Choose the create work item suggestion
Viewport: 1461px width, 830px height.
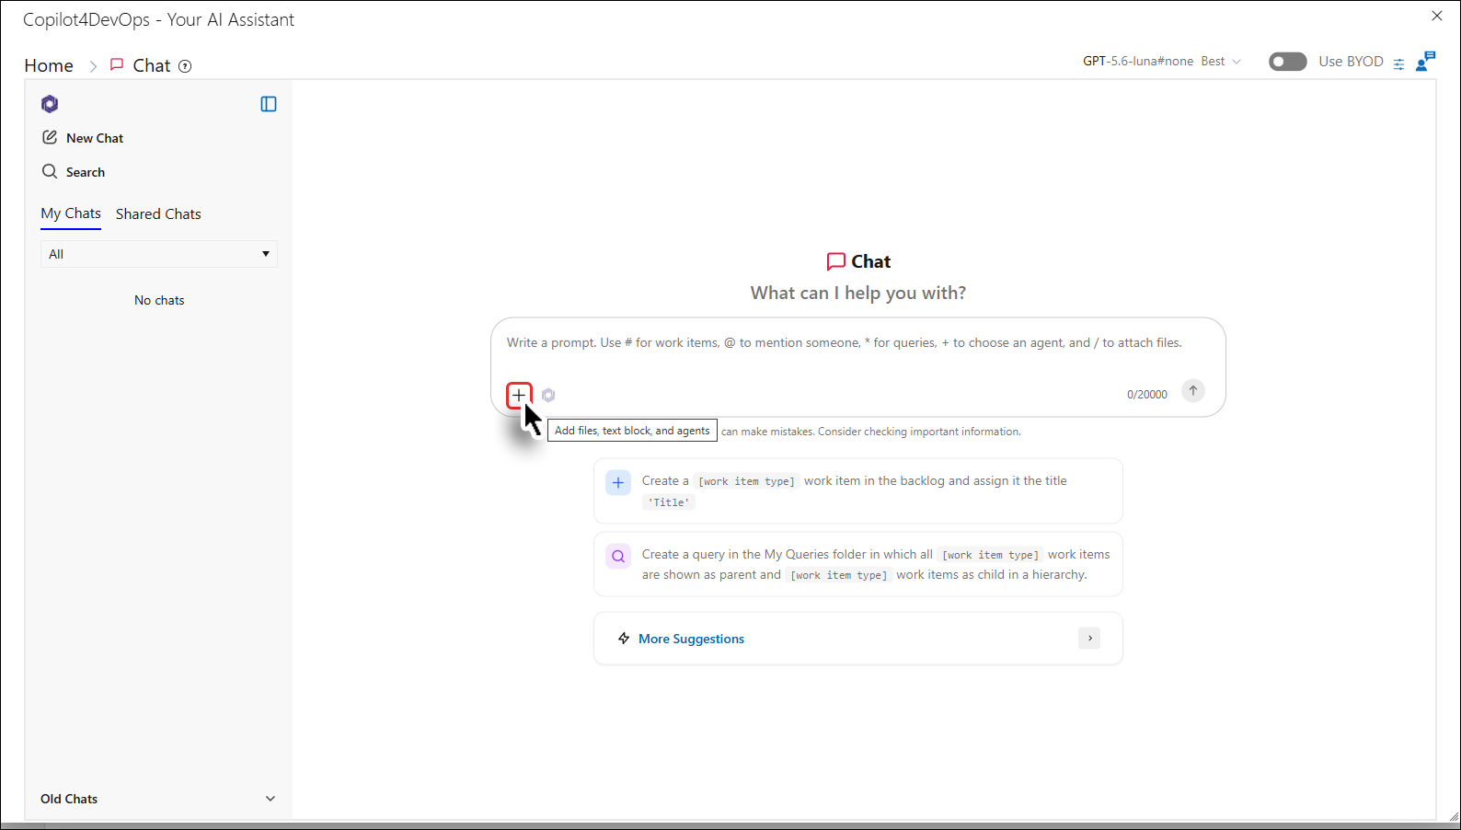point(858,491)
